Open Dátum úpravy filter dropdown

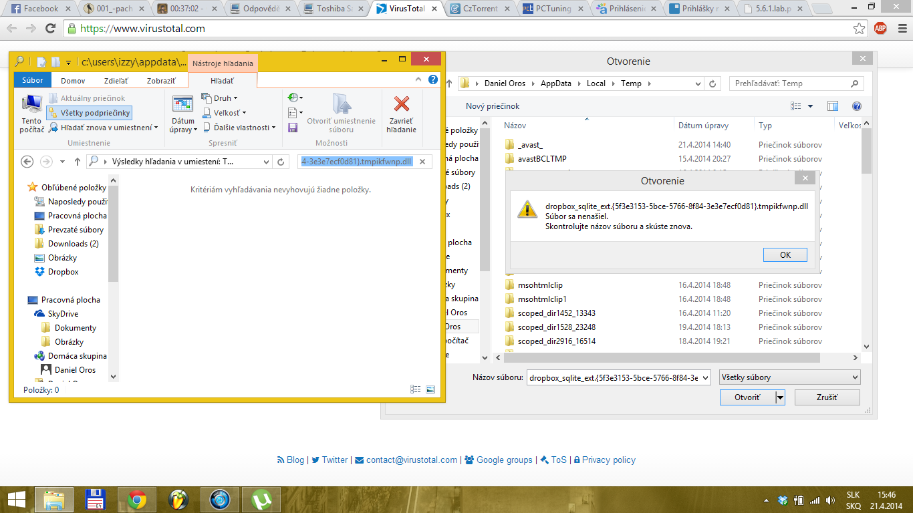[183, 114]
